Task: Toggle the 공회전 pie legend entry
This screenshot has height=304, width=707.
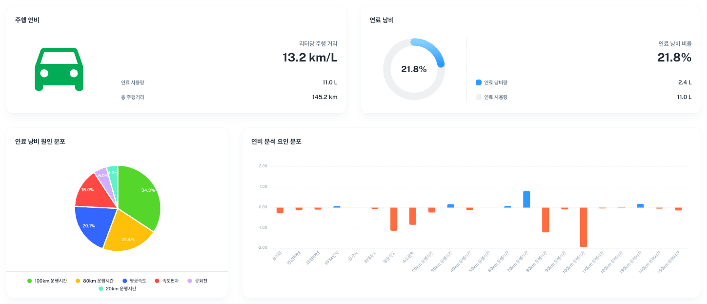Action: point(198,281)
